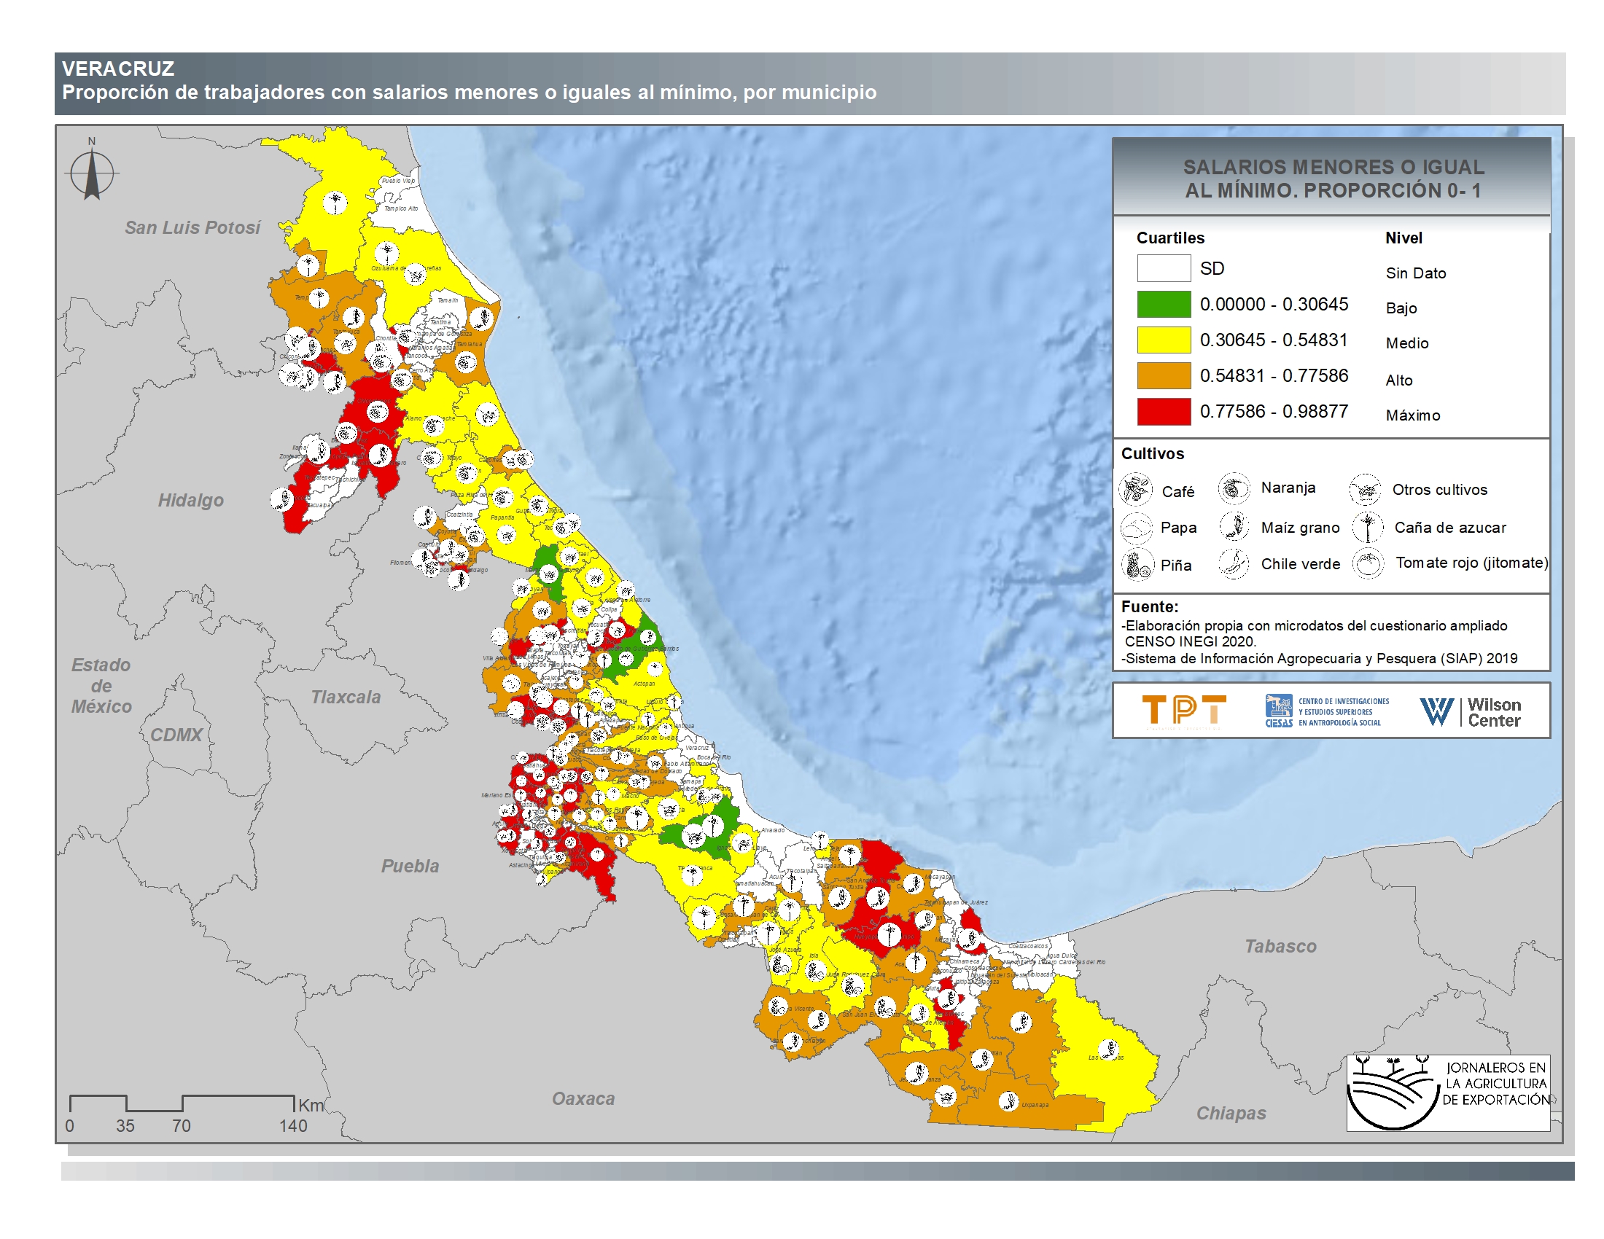The width and height of the screenshot is (1604, 1239).
Task: Click the north arrow compass symbol
Action: tap(92, 173)
